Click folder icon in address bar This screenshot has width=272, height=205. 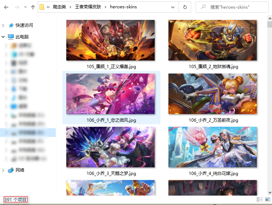point(42,7)
